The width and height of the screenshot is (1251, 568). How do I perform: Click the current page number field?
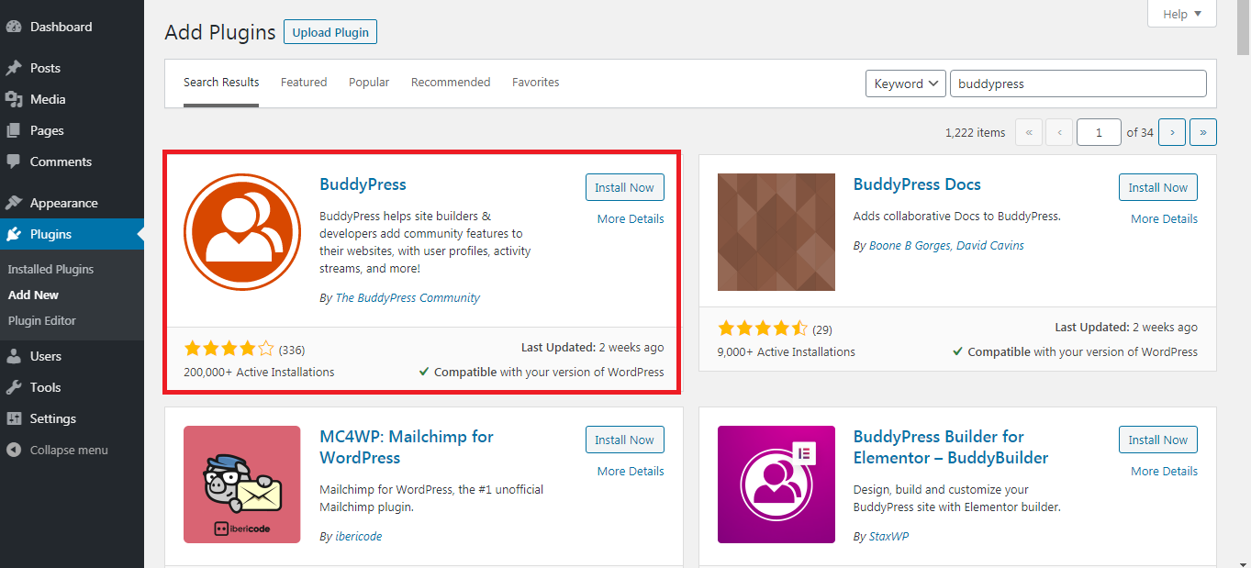click(x=1100, y=132)
